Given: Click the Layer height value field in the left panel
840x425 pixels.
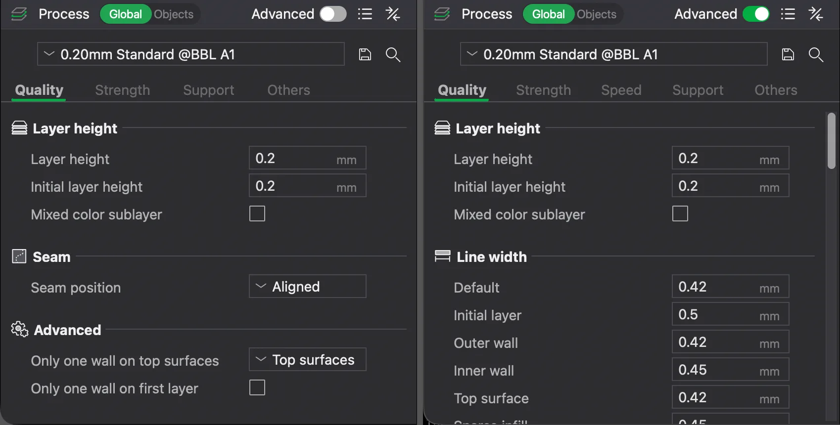Looking at the screenshot, I should [x=308, y=158].
